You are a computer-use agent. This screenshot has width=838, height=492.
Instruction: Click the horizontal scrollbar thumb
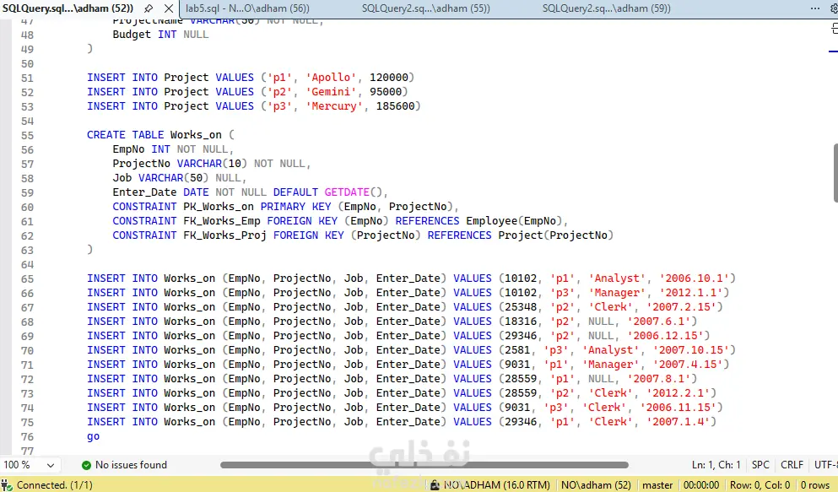click(x=424, y=465)
